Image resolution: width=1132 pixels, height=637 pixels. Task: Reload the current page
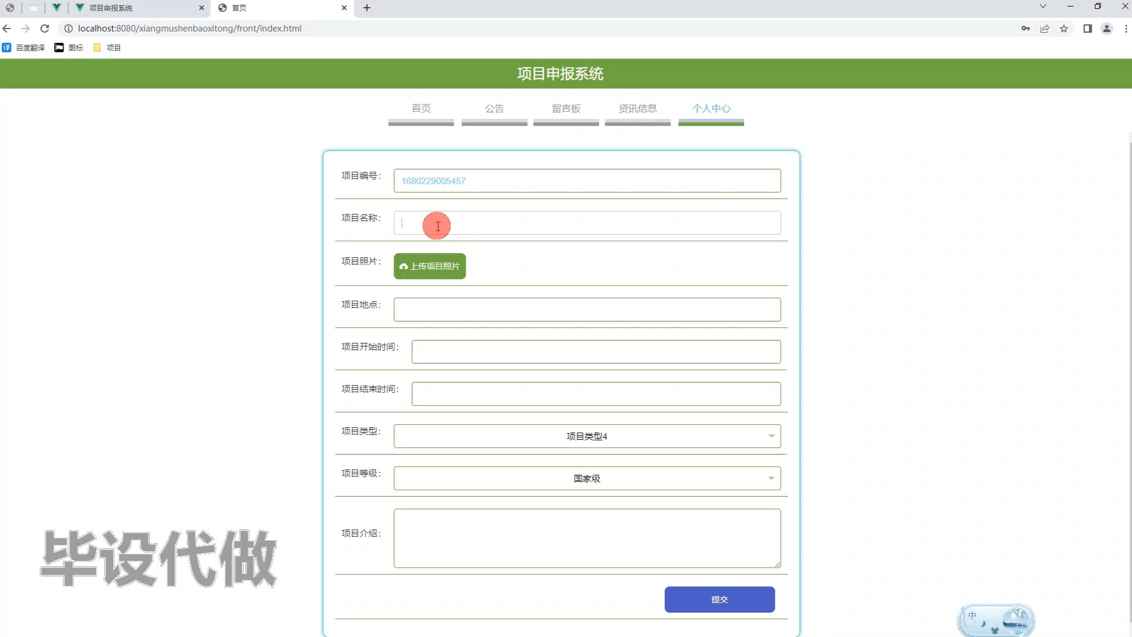pyautogui.click(x=45, y=29)
